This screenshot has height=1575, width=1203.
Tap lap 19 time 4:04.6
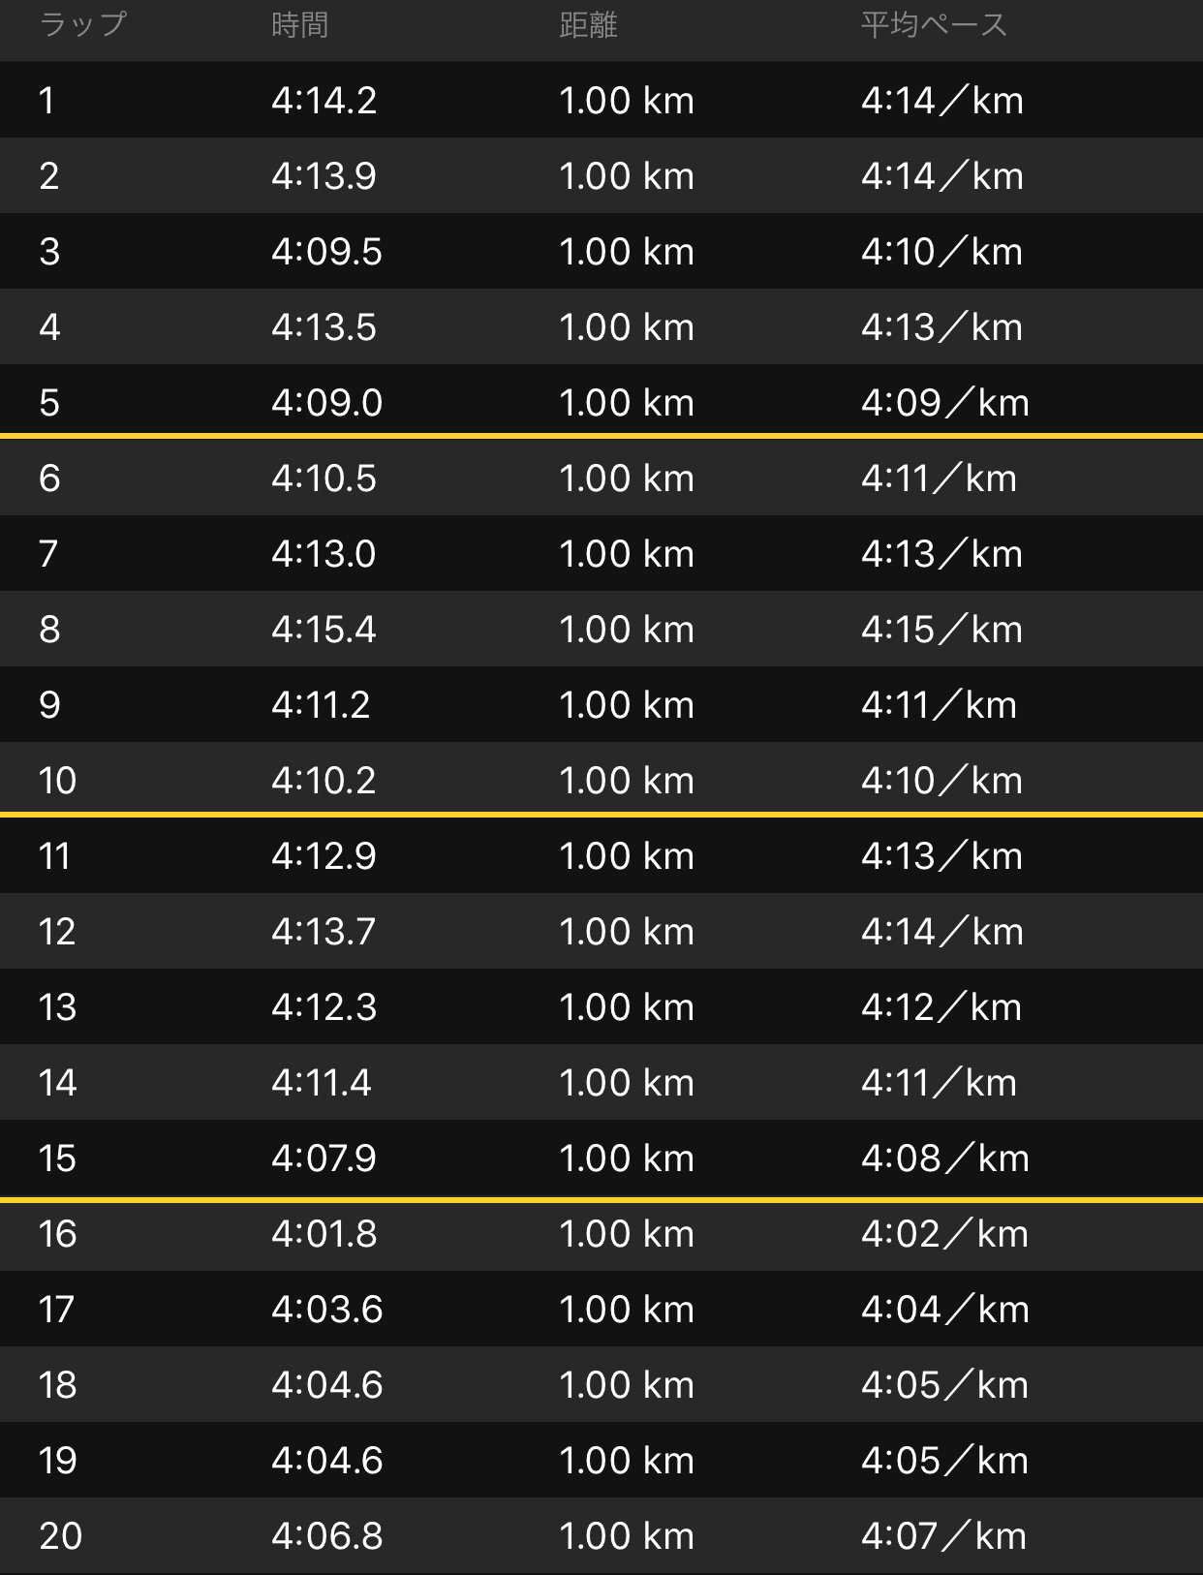[326, 1461]
